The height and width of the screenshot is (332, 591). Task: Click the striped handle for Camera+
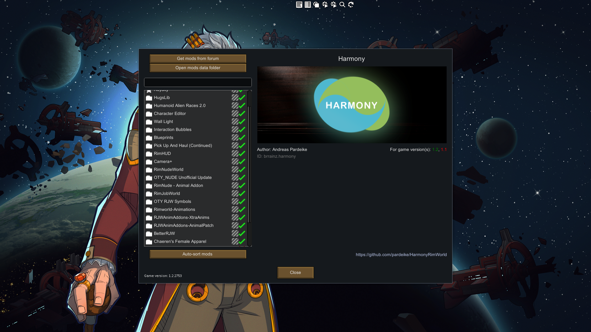[x=235, y=161]
